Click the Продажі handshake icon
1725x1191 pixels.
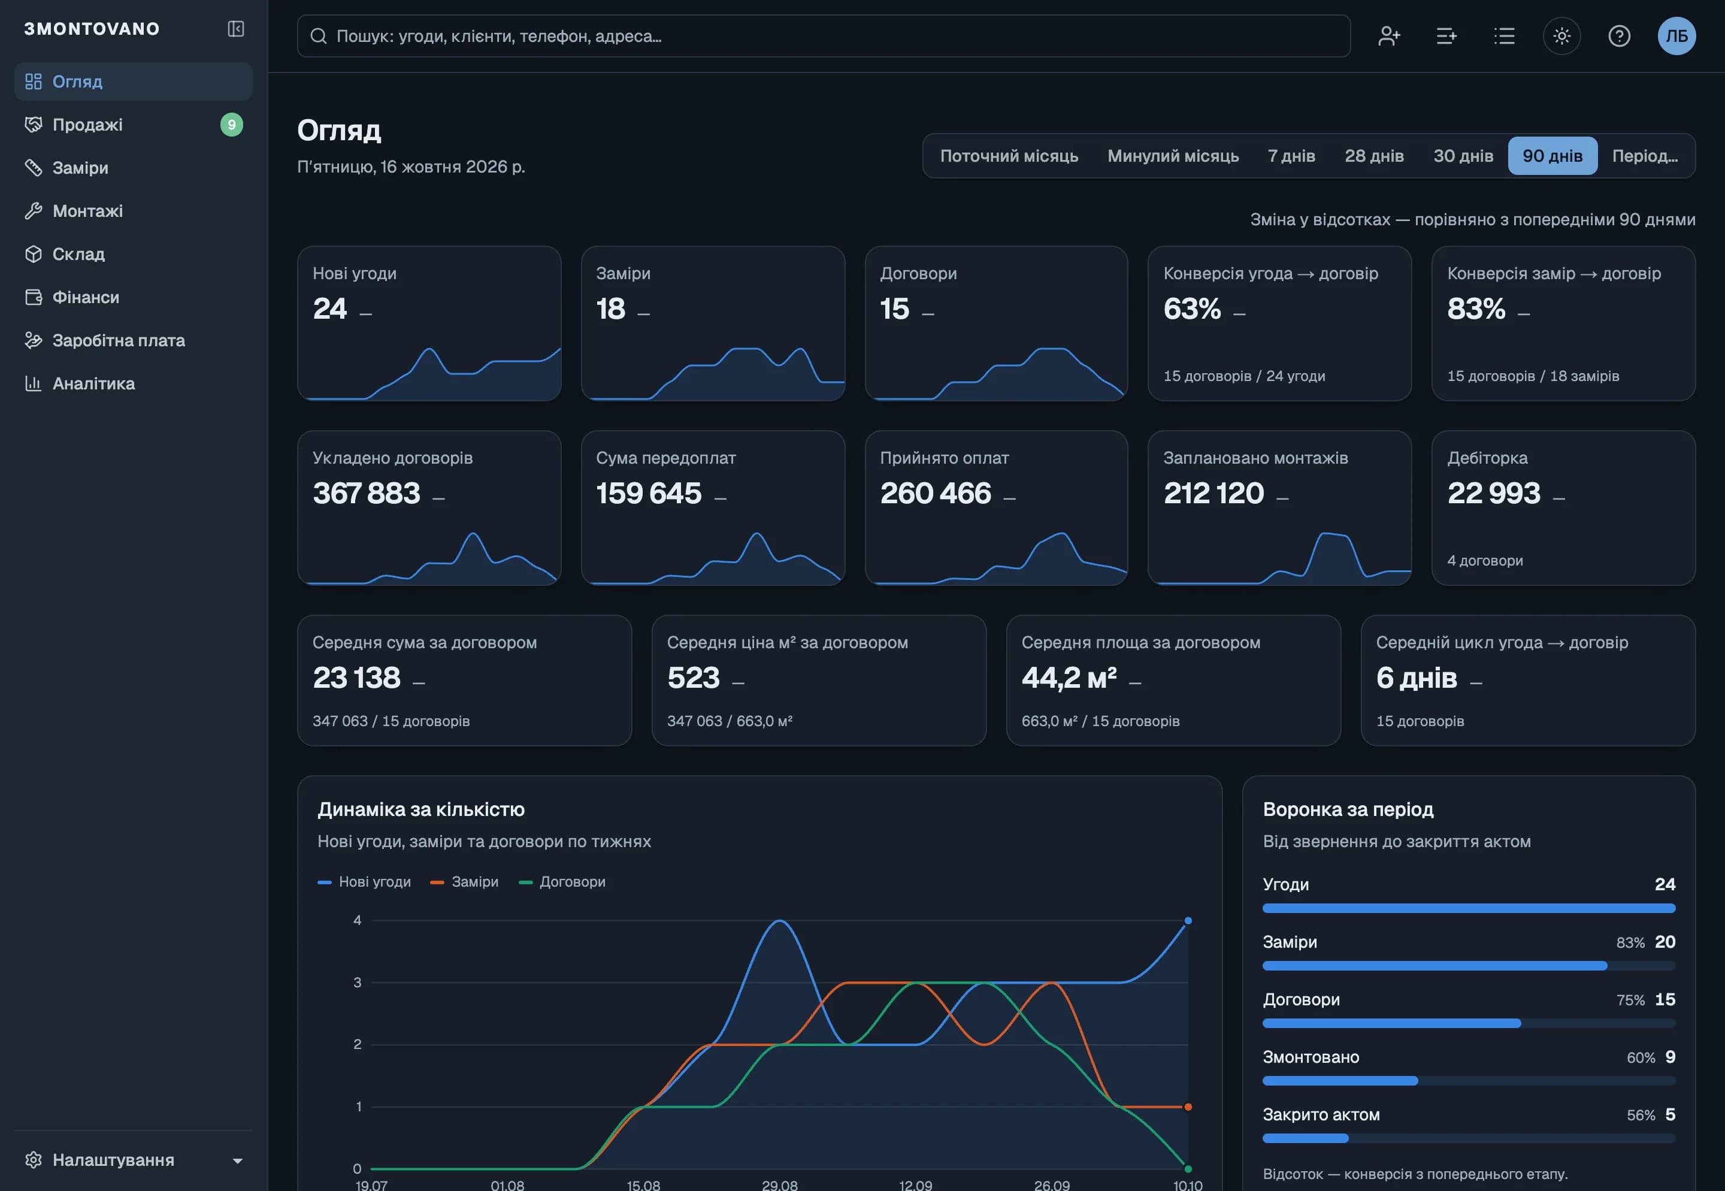pos(34,125)
